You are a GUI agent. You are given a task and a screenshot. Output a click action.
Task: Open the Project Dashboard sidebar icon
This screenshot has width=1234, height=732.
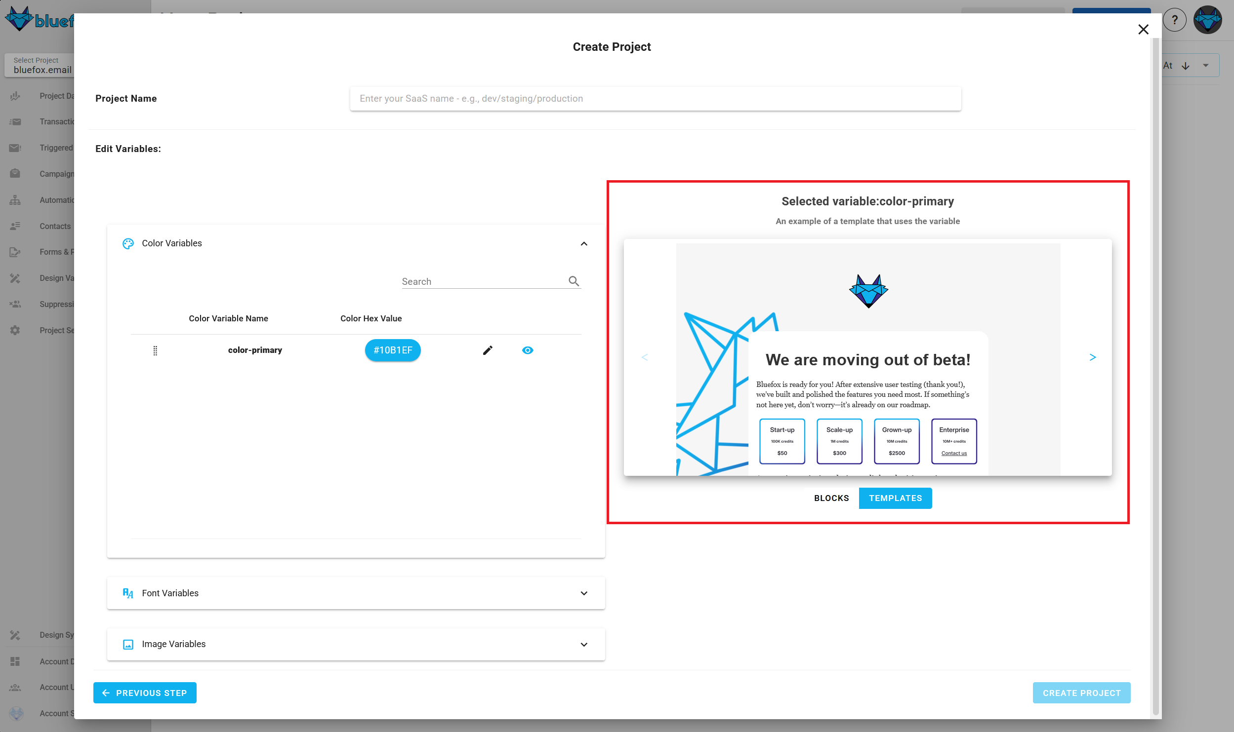15,96
